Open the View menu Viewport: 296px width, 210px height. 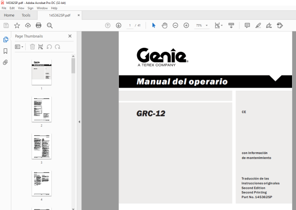(21, 8)
